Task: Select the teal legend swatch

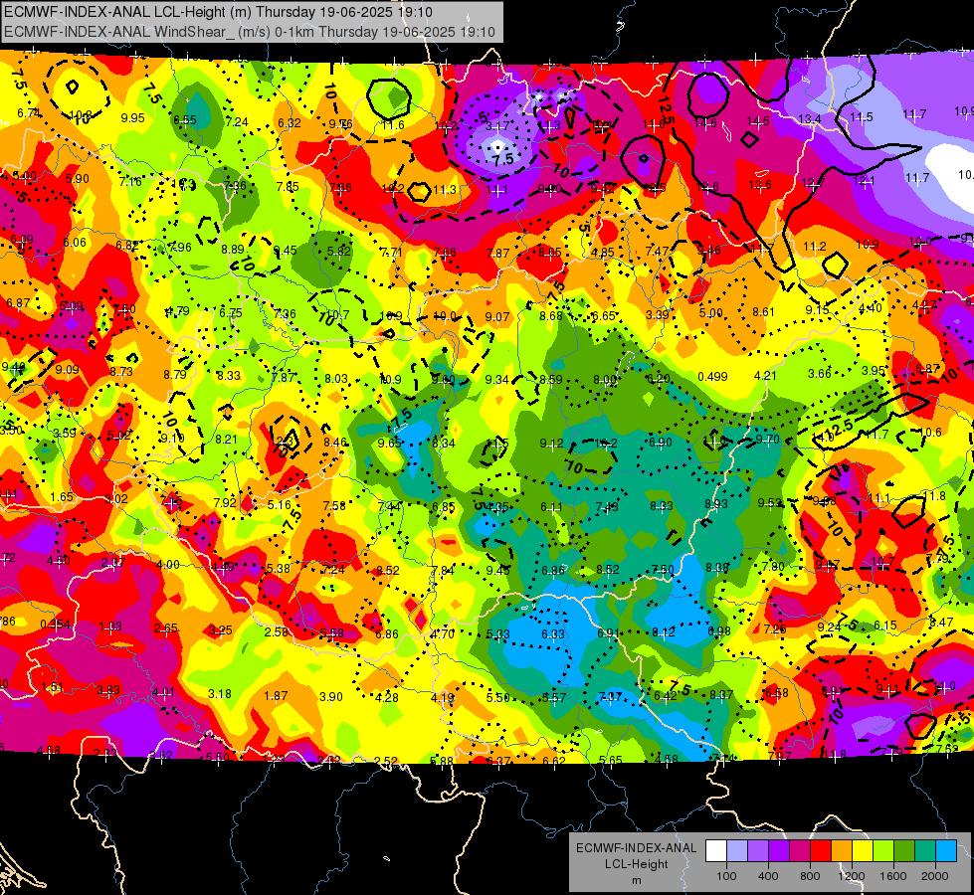Action: (x=925, y=851)
